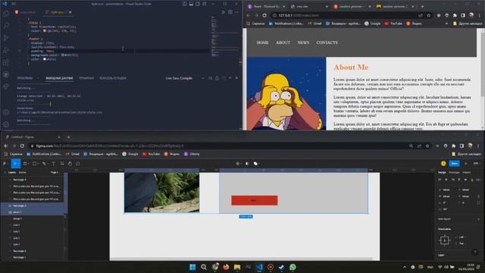The width and height of the screenshot is (485, 273).
Task: Select the Frame tool in Figma
Action: [x=25, y=164]
